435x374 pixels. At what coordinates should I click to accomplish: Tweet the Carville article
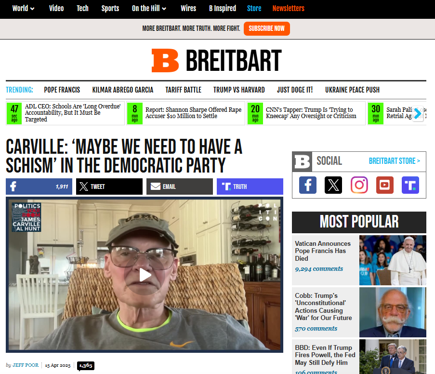[109, 187]
